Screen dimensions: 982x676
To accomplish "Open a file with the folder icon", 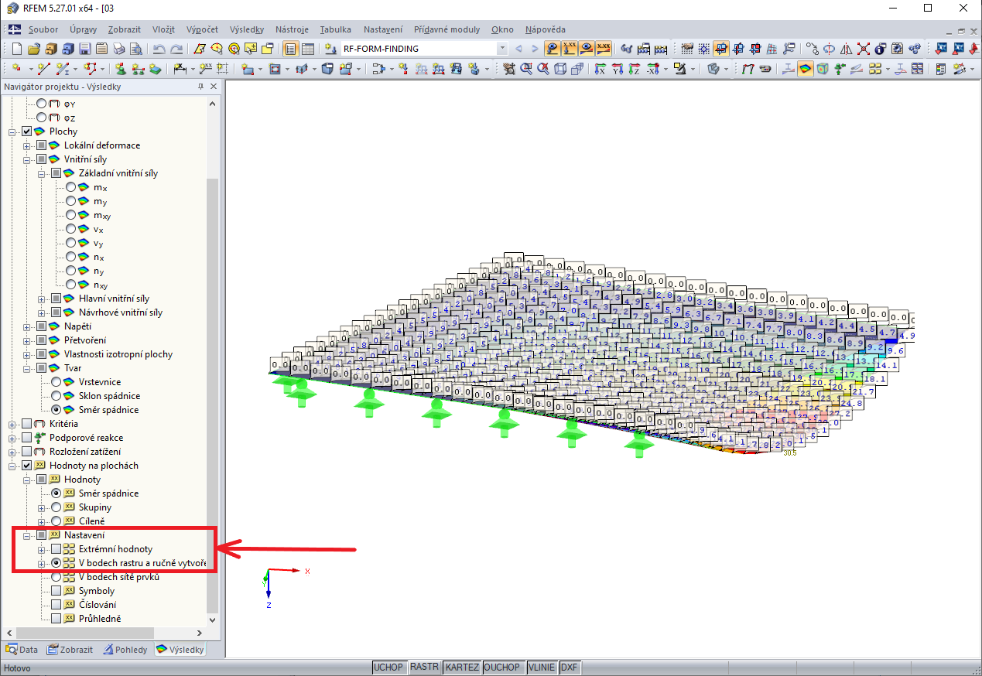I will [x=34, y=49].
